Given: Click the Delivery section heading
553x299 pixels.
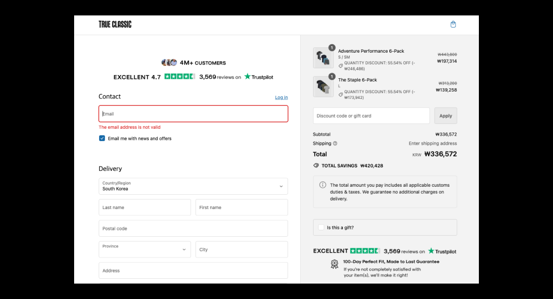Looking at the screenshot, I should [110, 169].
